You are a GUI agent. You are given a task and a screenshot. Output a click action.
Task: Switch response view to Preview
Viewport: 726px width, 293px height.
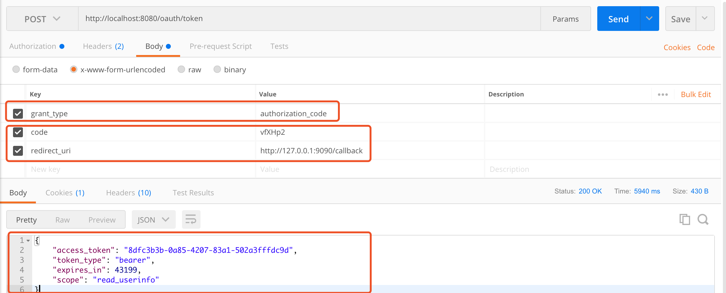(x=102, y=220)
